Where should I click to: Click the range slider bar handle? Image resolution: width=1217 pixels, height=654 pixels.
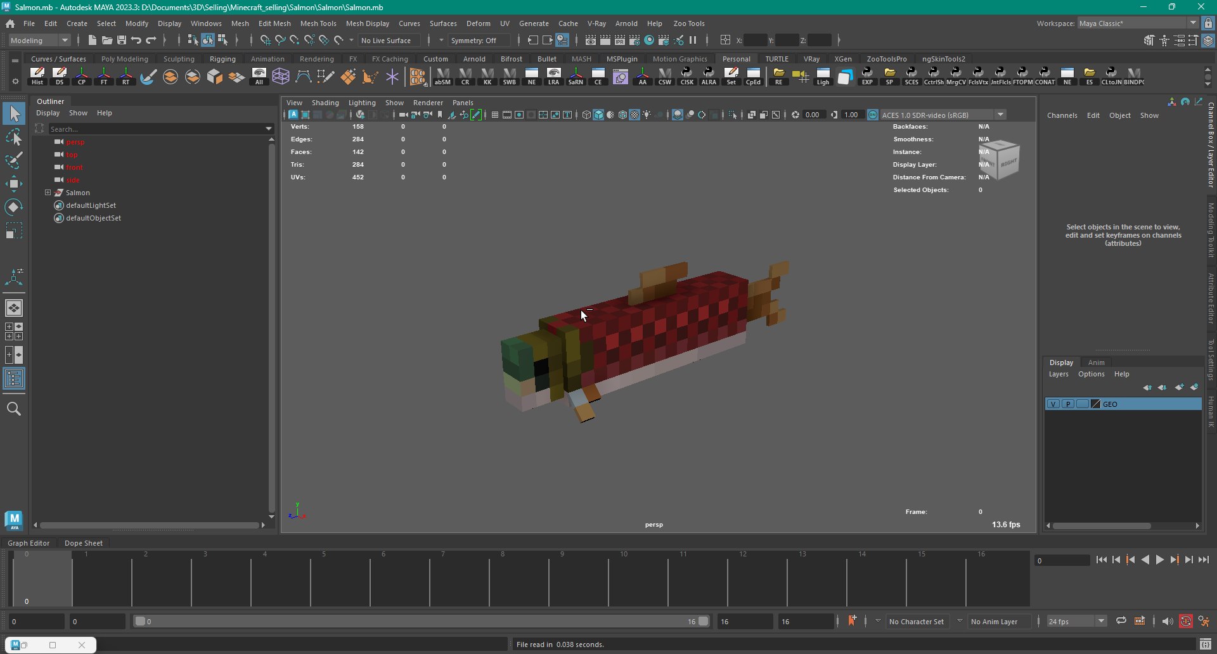(422, 621)
